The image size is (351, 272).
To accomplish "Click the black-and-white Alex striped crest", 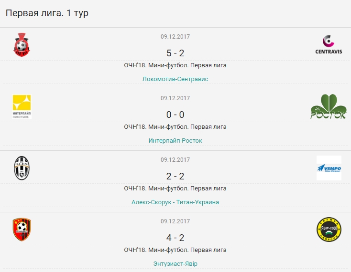I will pos(22,168).
